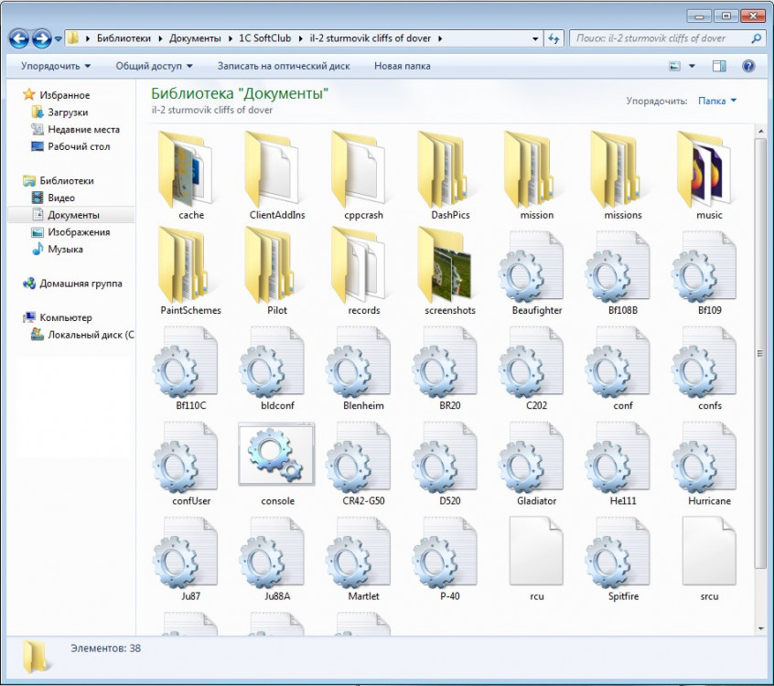Open the Папка arrange-by dropdown
The image size is (774, 686).
pos(716,101)
